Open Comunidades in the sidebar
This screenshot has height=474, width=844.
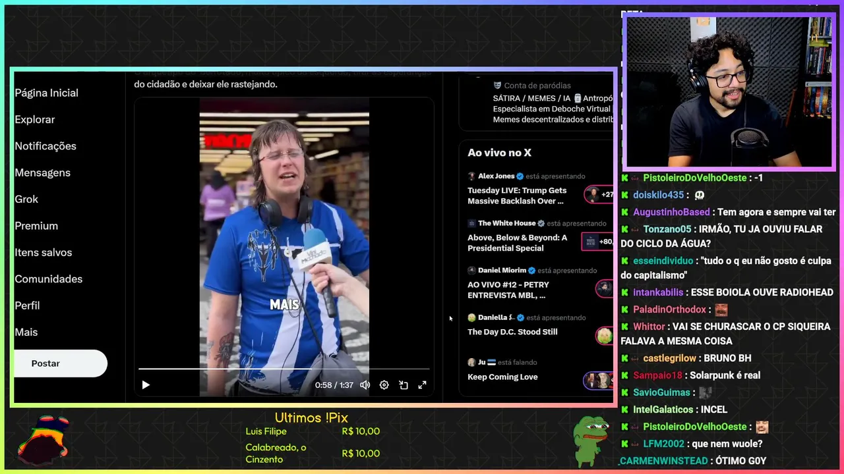tap(48, 279)
